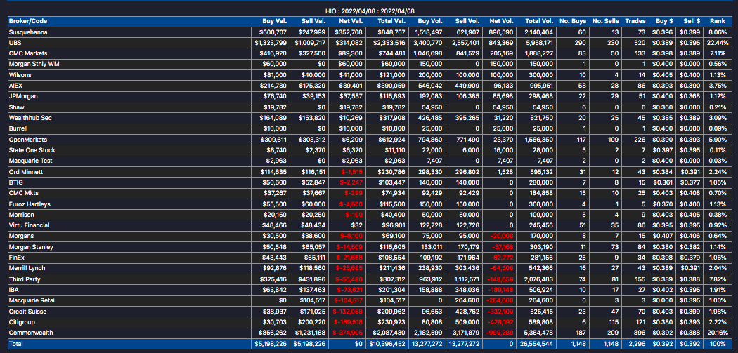738x353 pixels.
Task: Sort by the Sell Val. column header
Action: click(x=313, y=21)
